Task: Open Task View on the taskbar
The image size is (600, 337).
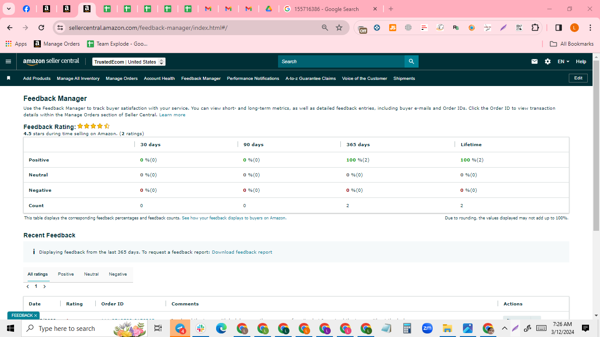Action: pos(158,328)
